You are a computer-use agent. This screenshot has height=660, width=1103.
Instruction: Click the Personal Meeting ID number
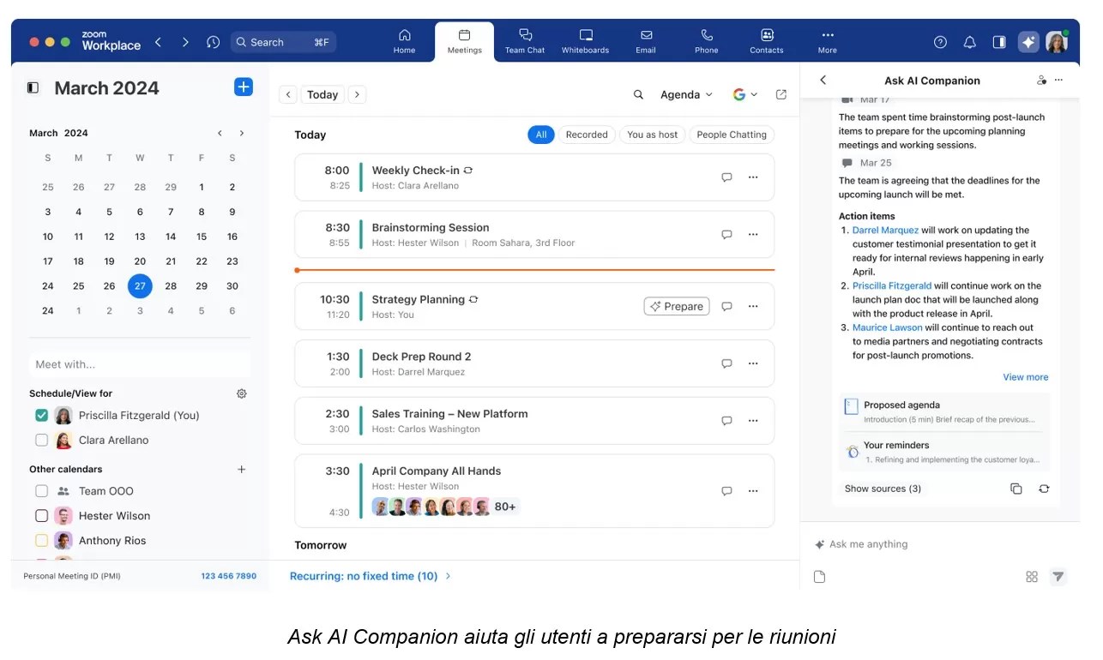pos(229,576)
